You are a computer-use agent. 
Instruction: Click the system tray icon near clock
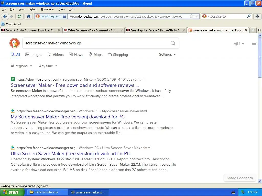point(243,192)
